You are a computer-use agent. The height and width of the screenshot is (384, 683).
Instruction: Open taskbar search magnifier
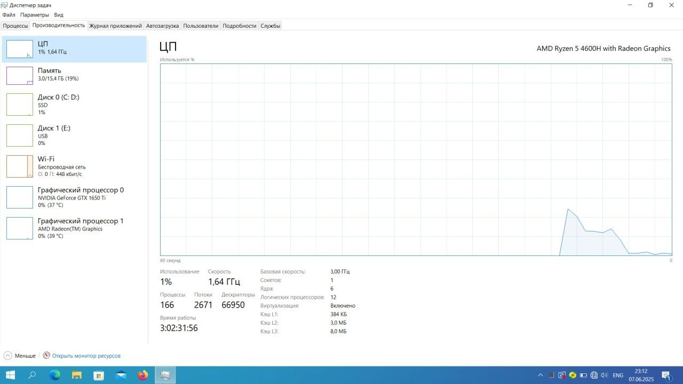[32, 375]
